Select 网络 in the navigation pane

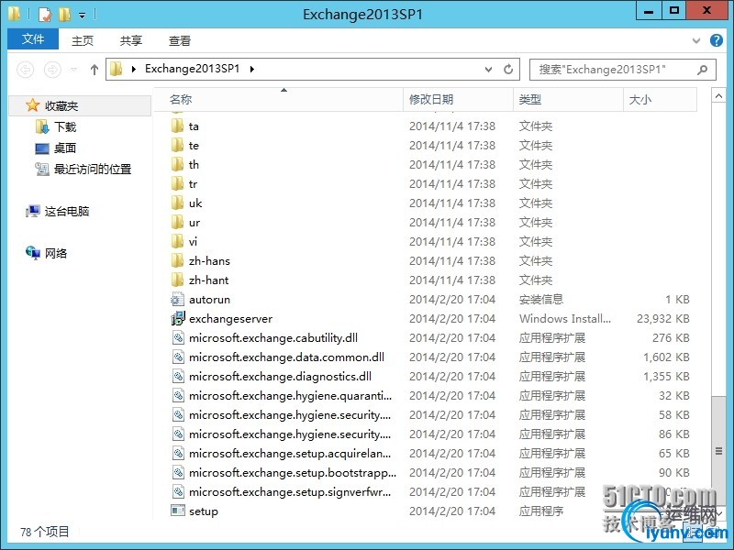coord(56,254)
